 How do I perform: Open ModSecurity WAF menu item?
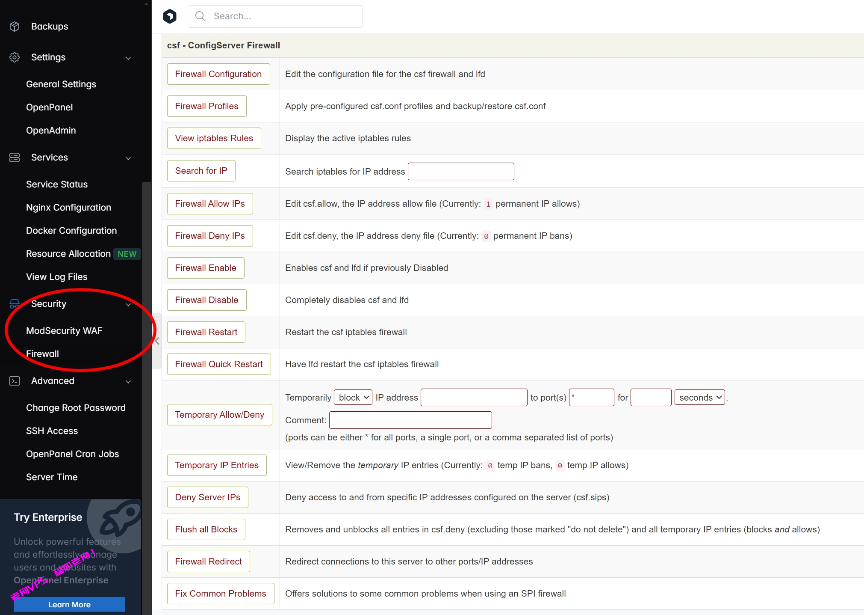(64, 331)
